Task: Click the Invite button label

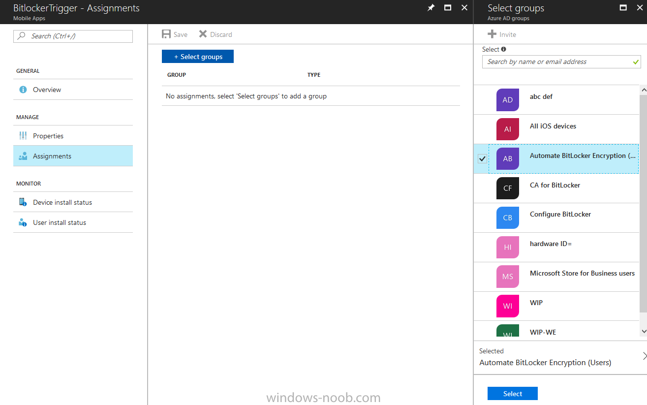Action: pyautogui.click(x=508, y=34)
